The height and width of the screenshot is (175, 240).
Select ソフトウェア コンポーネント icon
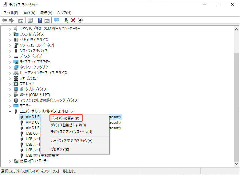16,45
